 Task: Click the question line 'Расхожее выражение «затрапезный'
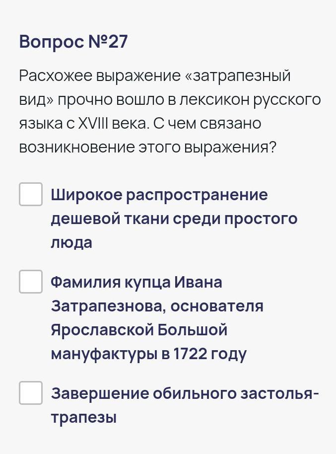(155, 76)
